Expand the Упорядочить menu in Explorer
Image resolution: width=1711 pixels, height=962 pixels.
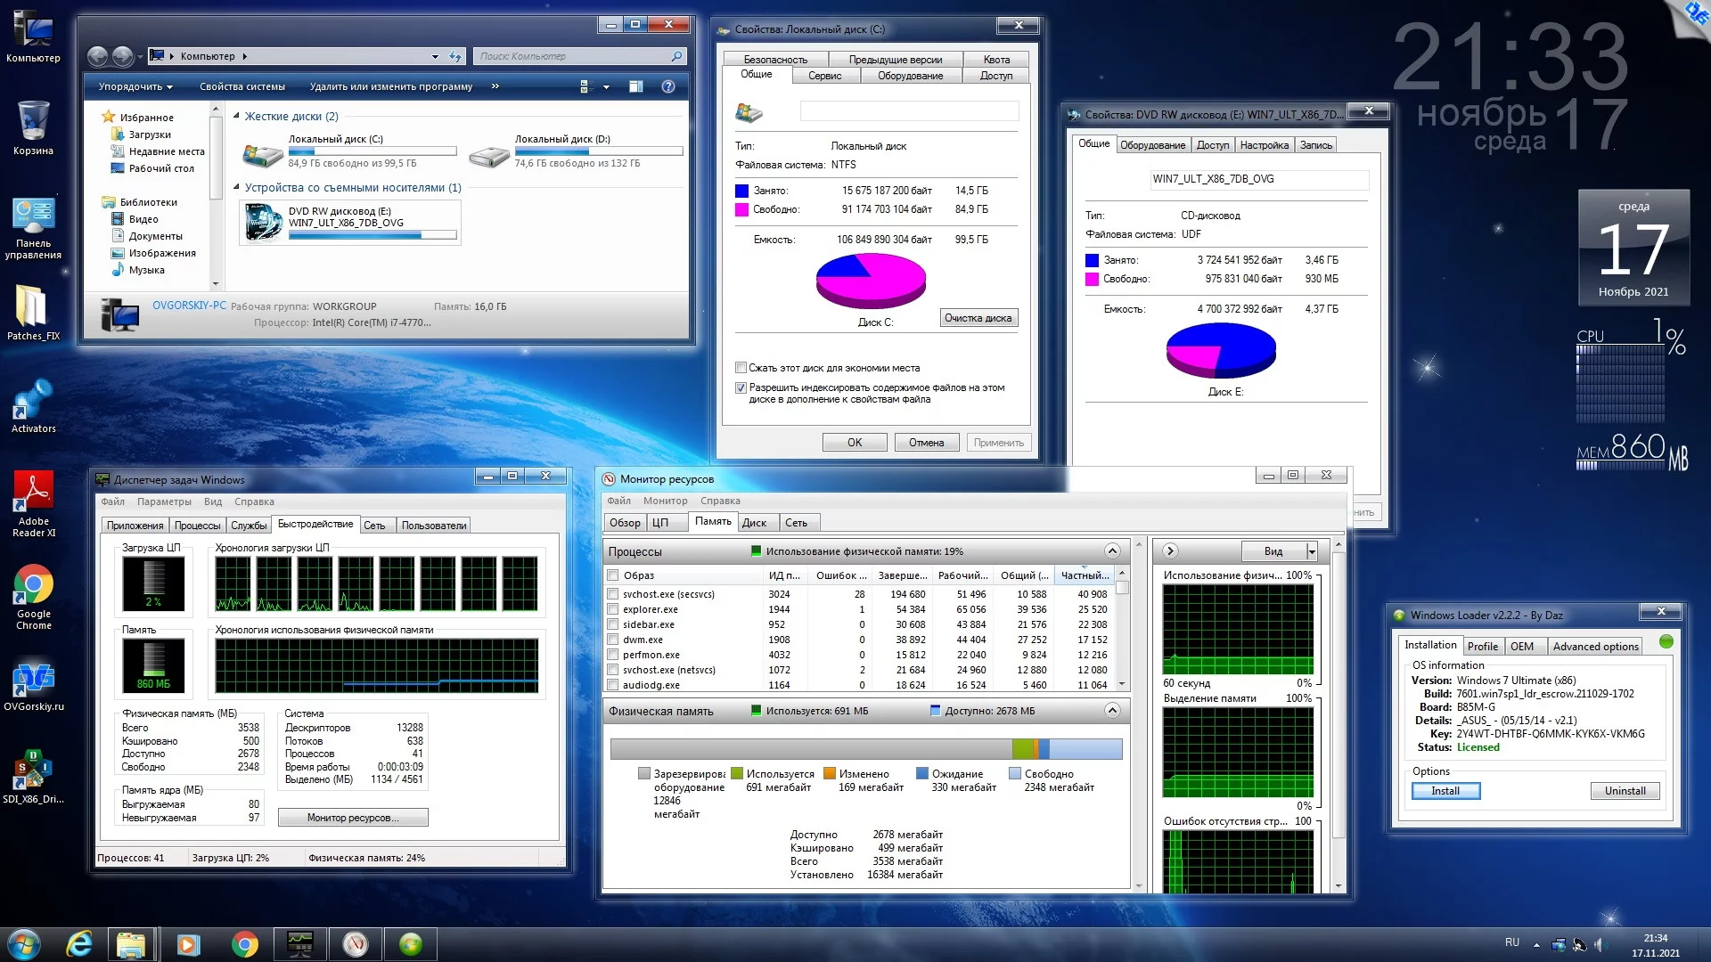pos(135,86)
